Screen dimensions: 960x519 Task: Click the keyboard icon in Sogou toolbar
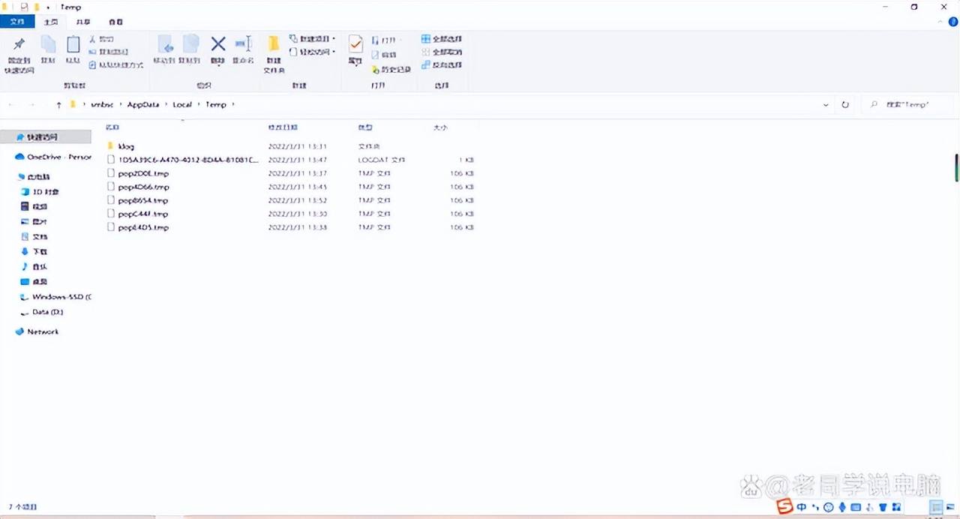pyautogui.click(x=856, y=508)
